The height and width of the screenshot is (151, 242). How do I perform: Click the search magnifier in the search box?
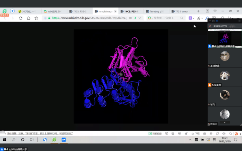click(x=182, y=18)
